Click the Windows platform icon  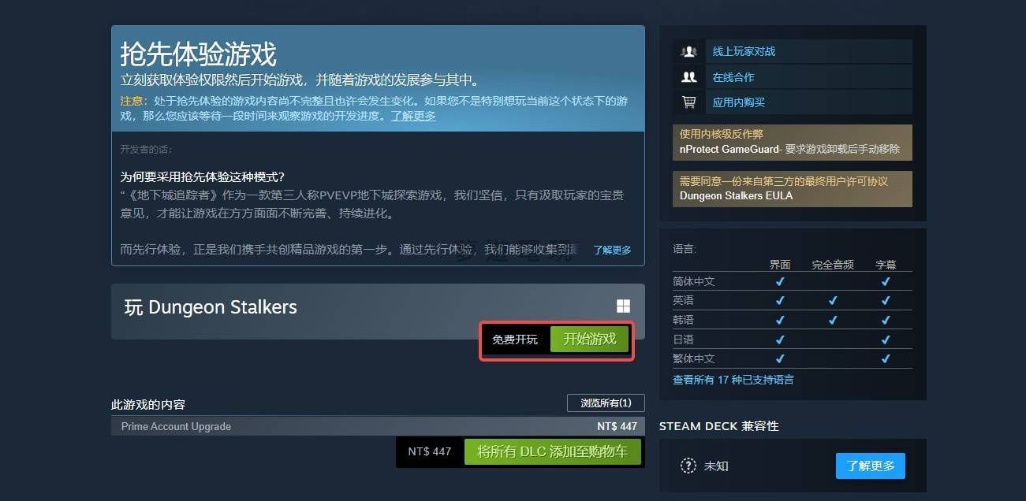pos(623,306)
